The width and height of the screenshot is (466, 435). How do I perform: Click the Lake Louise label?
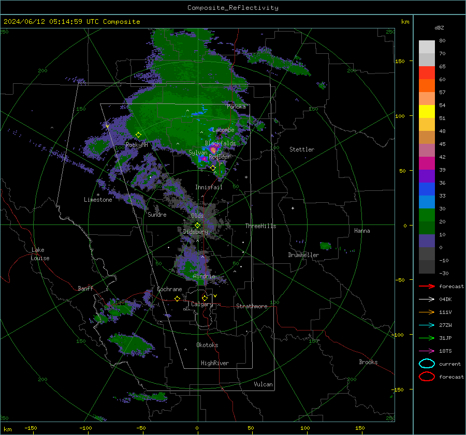tap(40, 254)
